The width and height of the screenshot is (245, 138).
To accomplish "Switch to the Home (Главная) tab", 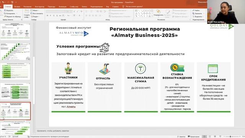I will coord(8,7).
